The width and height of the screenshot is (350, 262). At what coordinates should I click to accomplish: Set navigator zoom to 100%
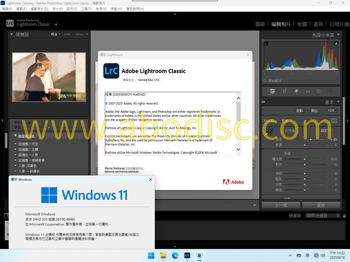point(67,35)
